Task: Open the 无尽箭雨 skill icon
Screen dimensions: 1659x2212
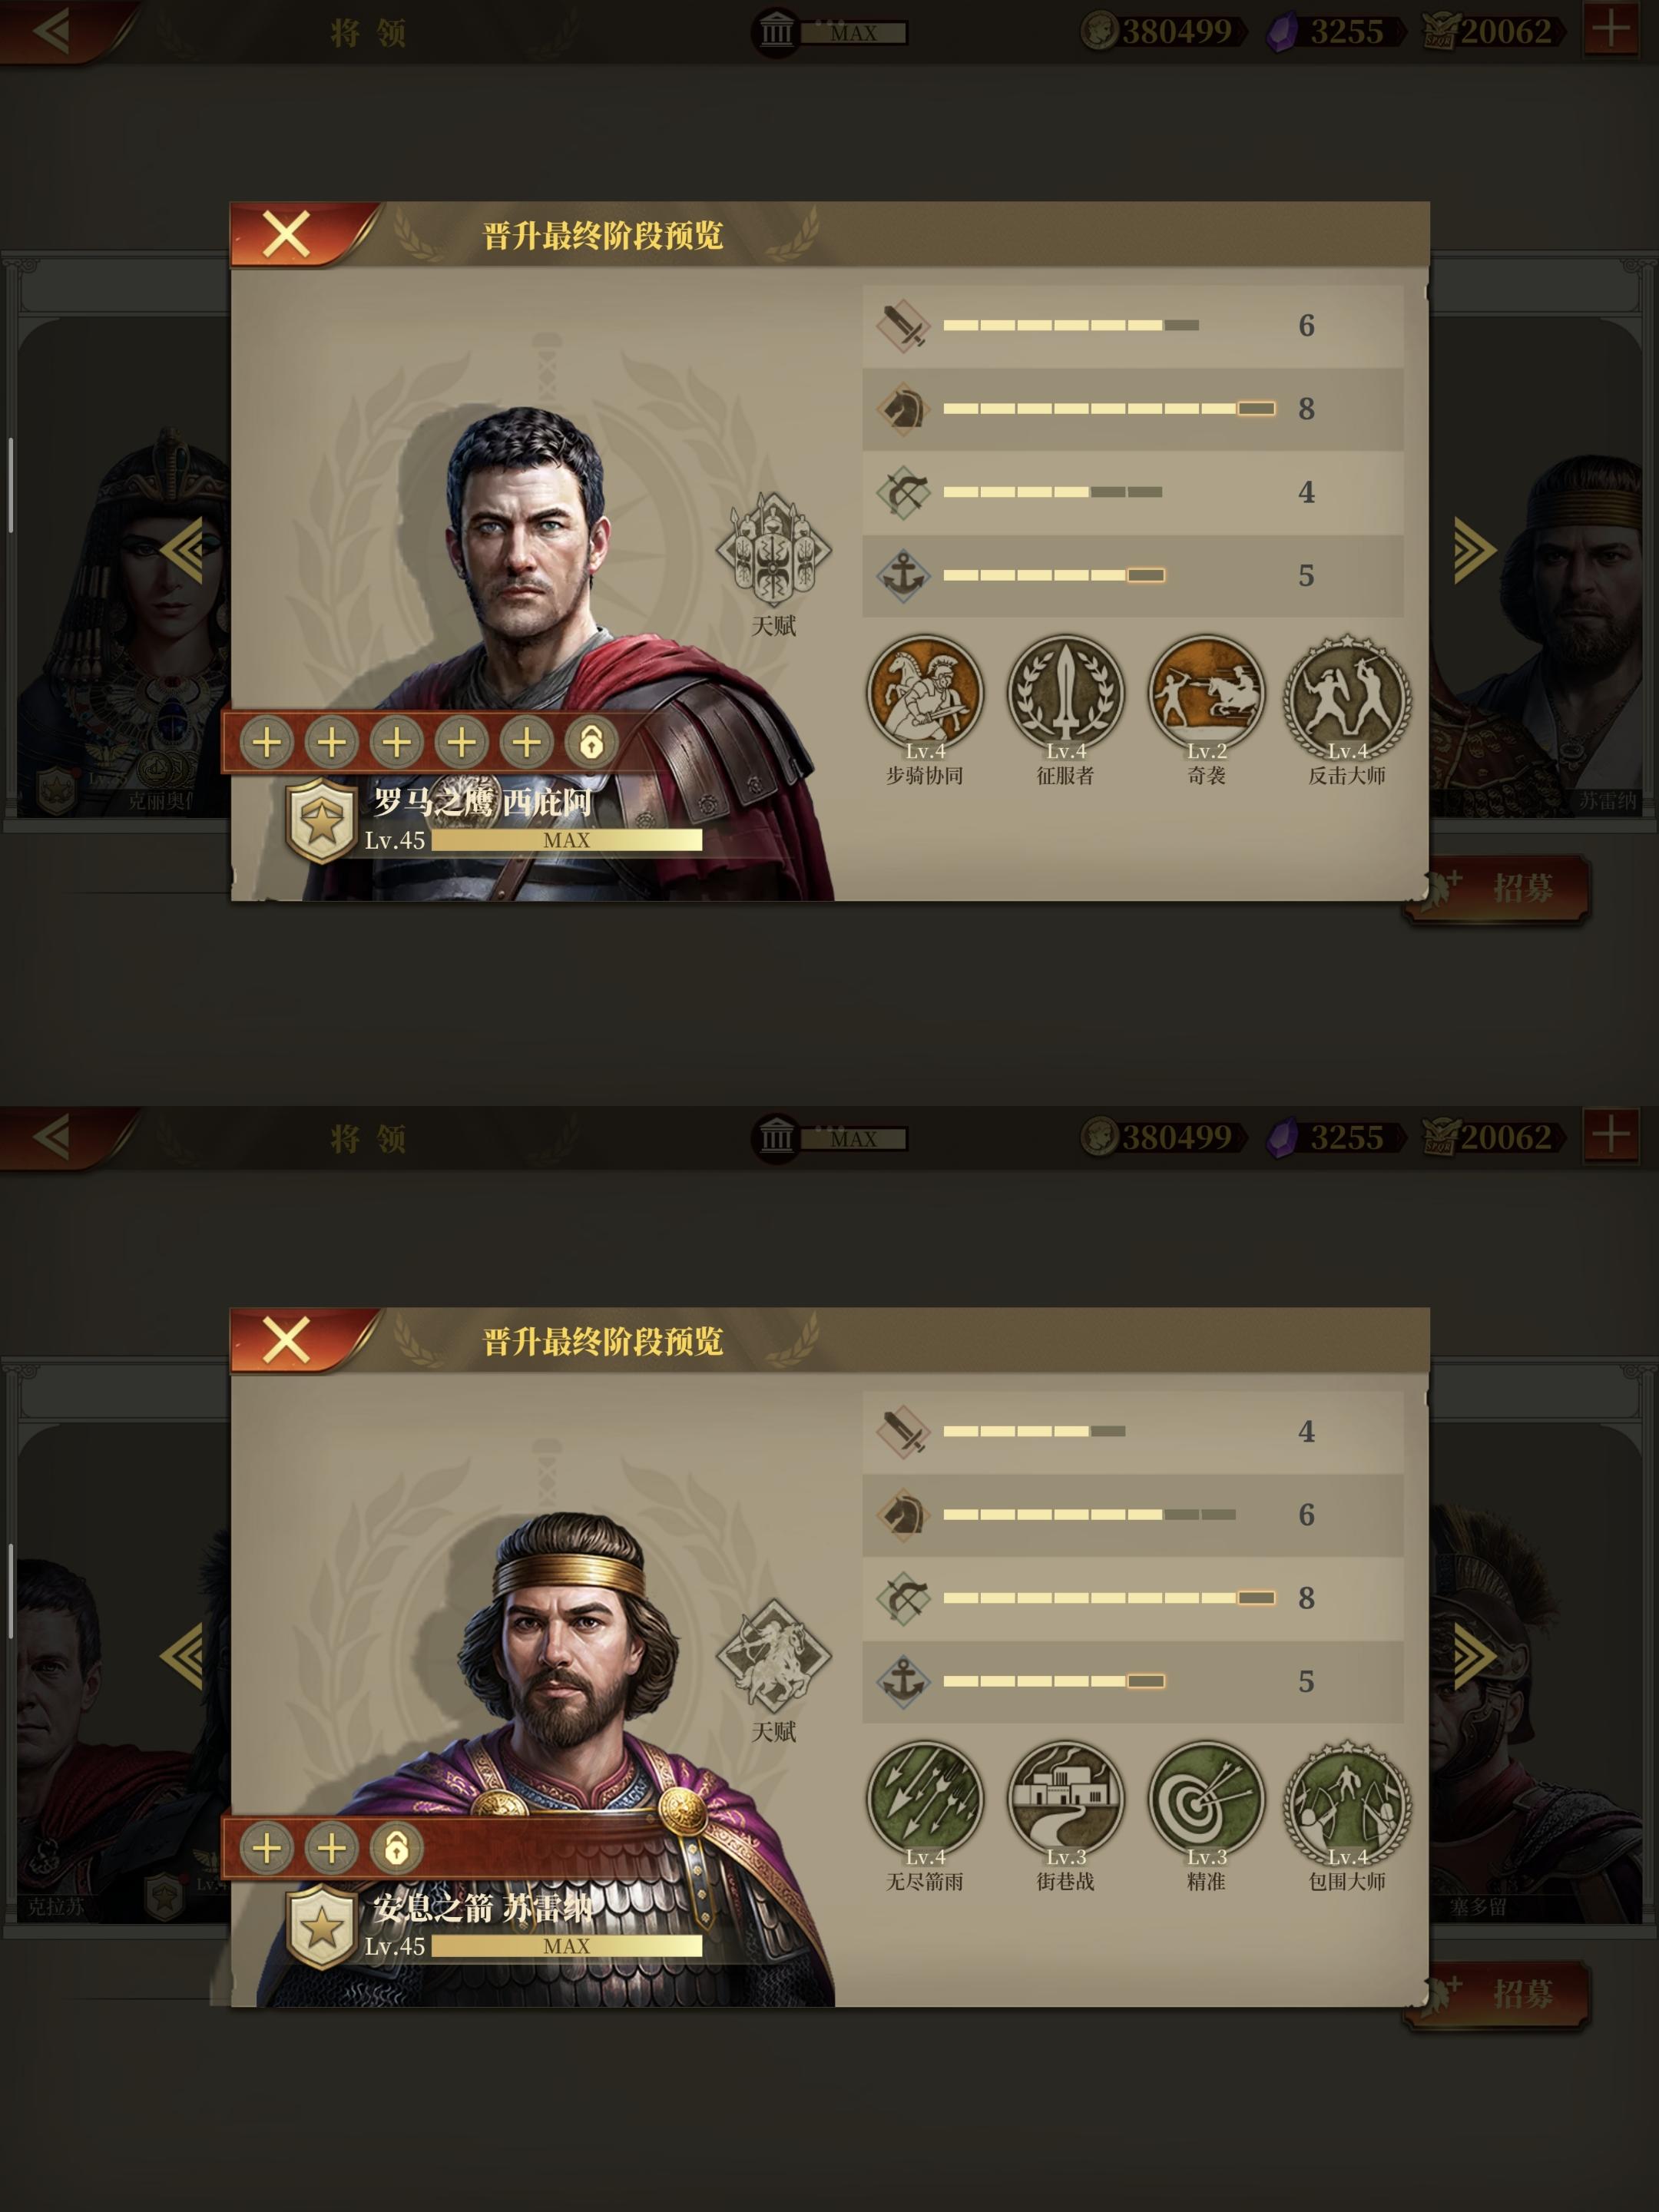Action: click(924, 1798)
